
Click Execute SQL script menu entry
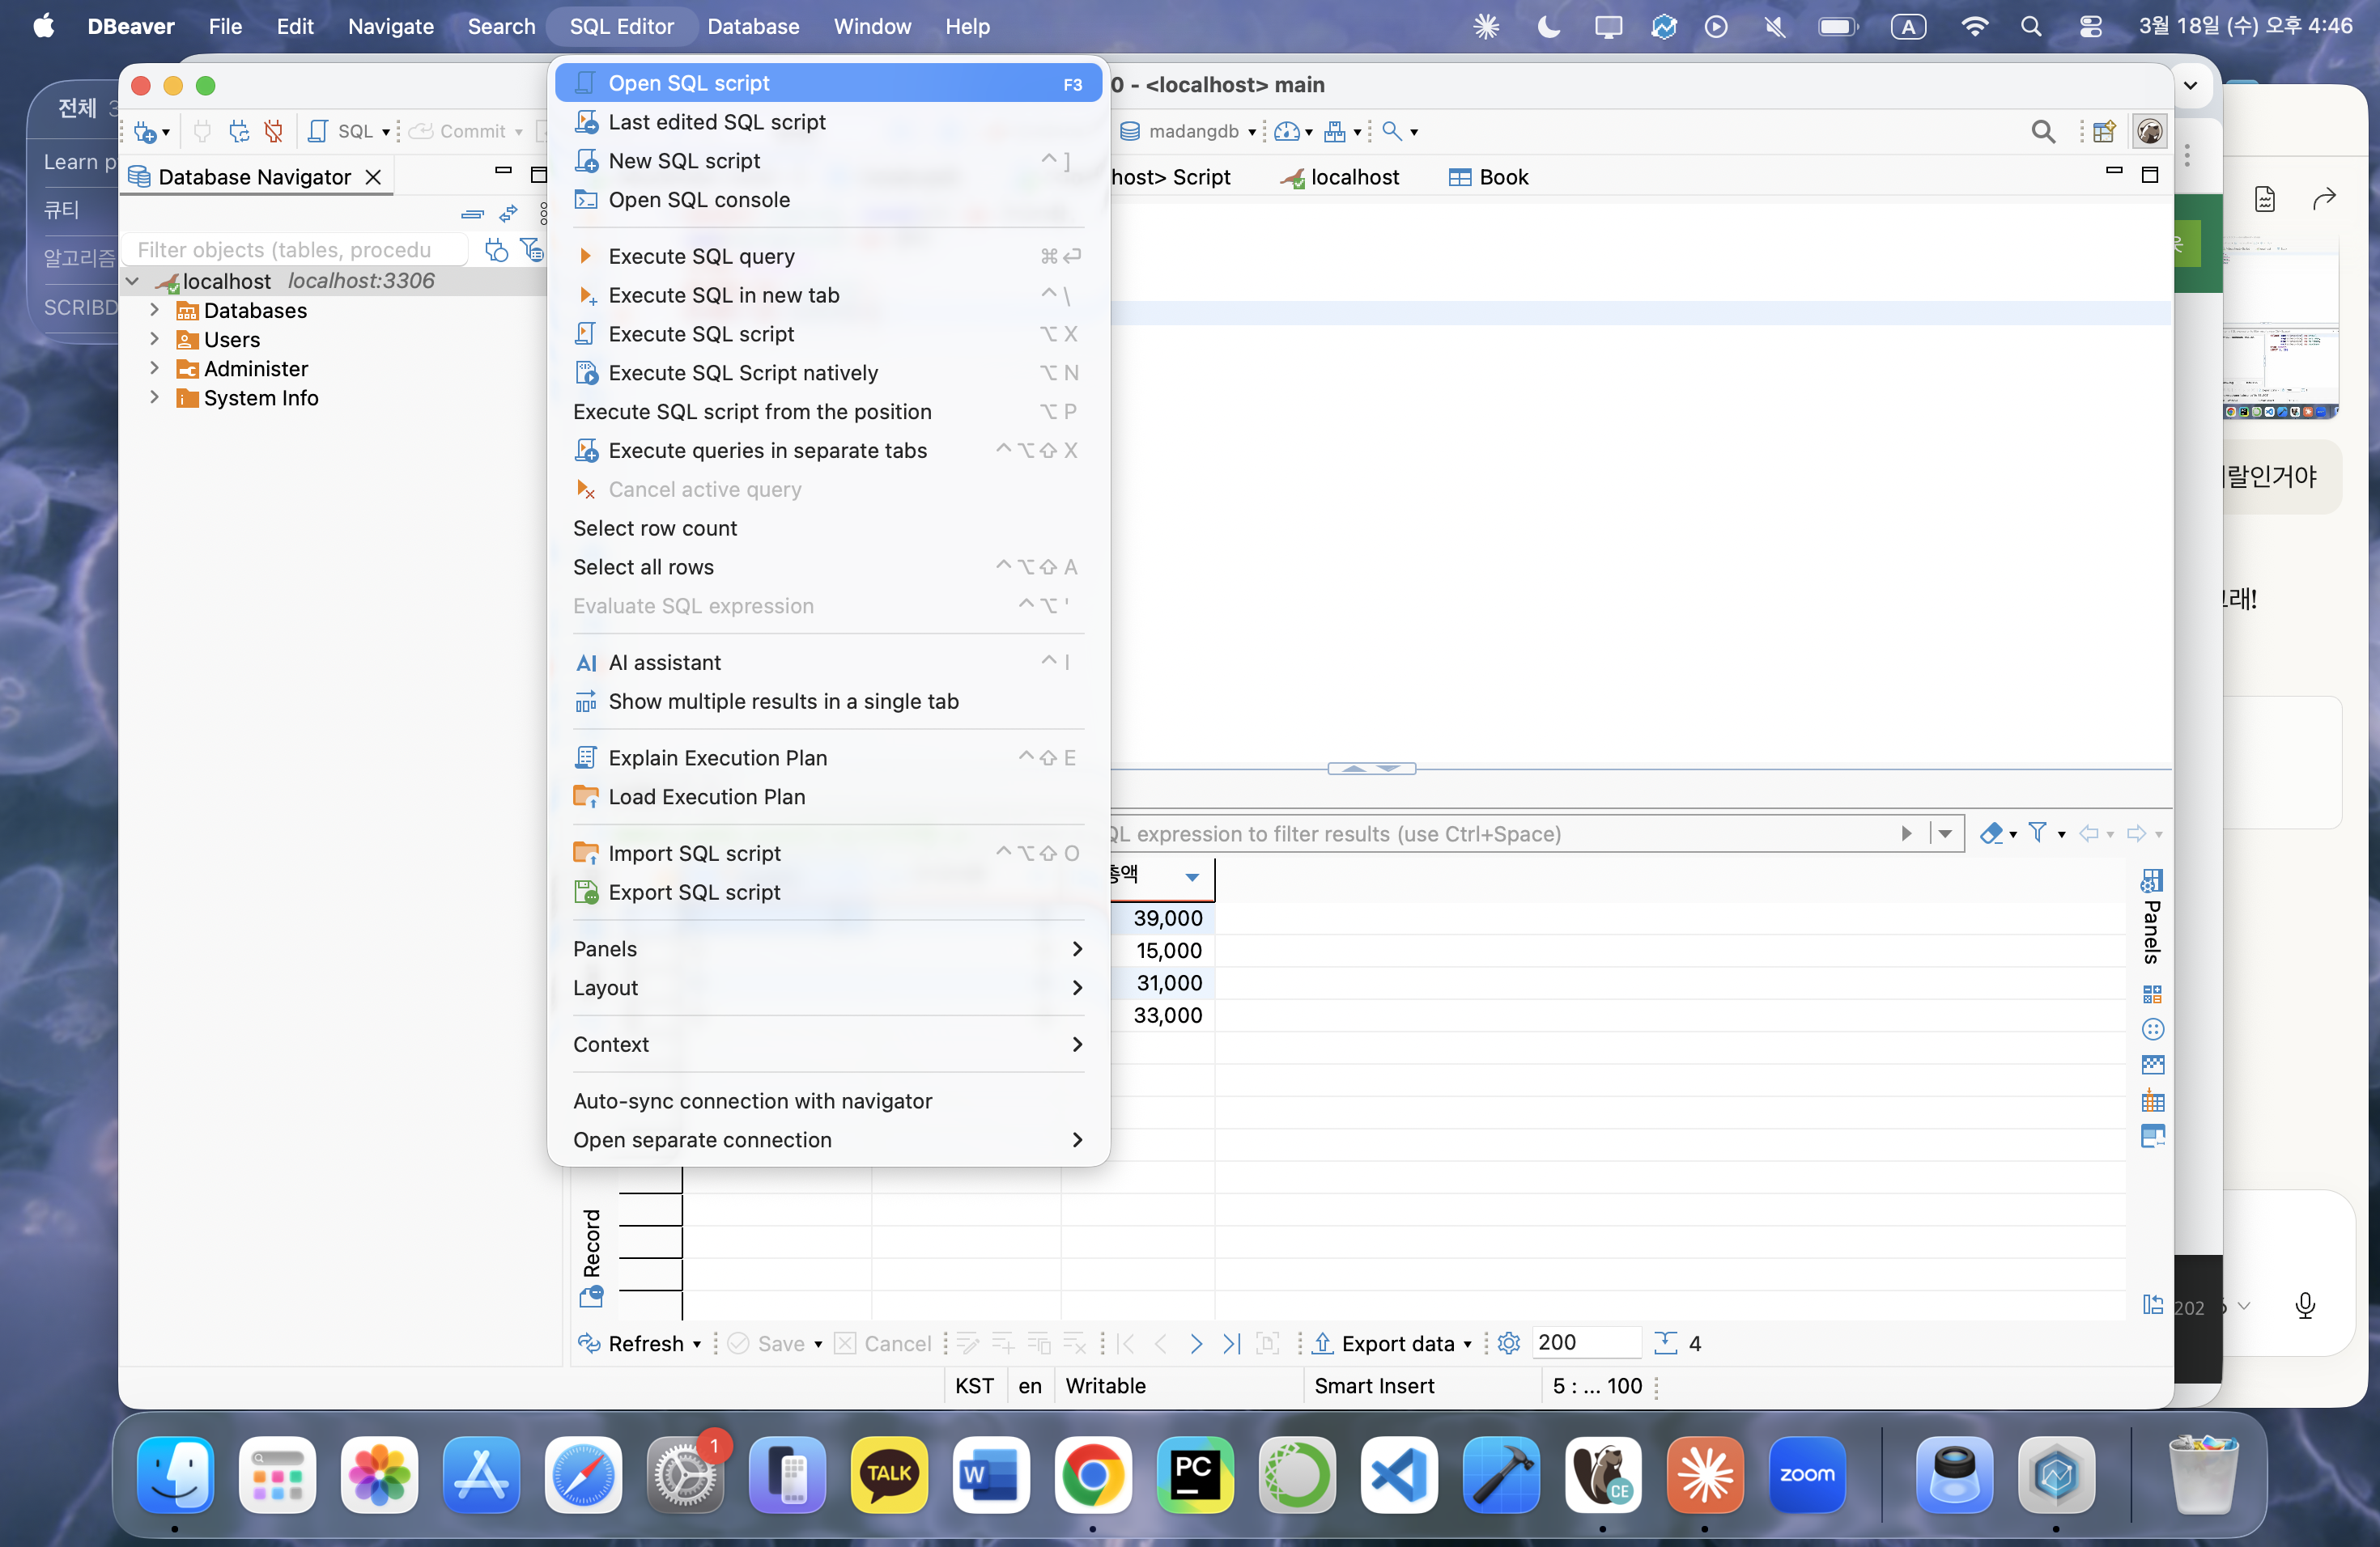(x=701, y=334)
